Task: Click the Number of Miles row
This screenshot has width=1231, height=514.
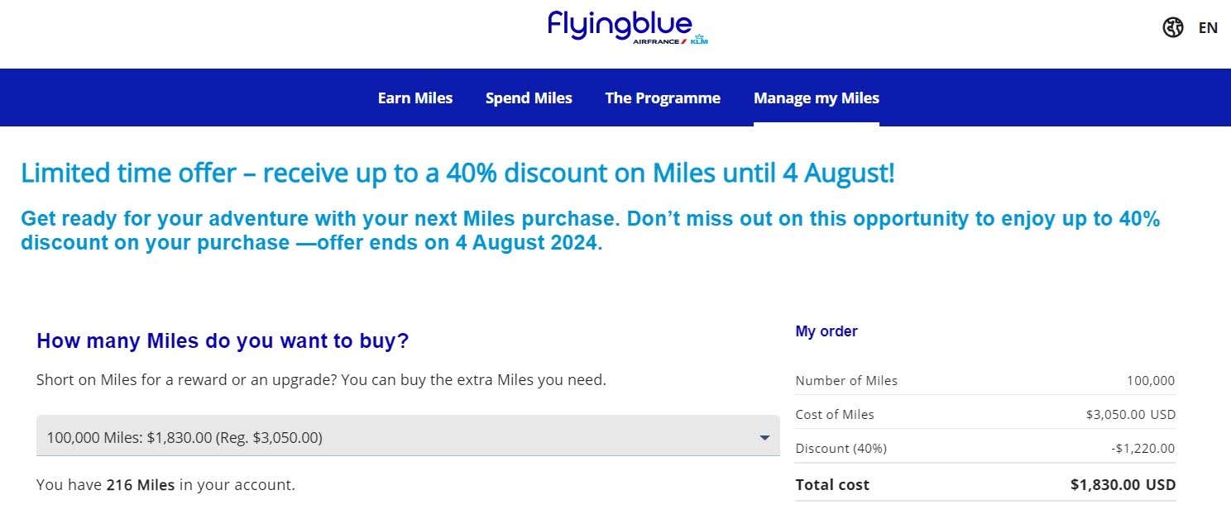Action: (846, 381)
